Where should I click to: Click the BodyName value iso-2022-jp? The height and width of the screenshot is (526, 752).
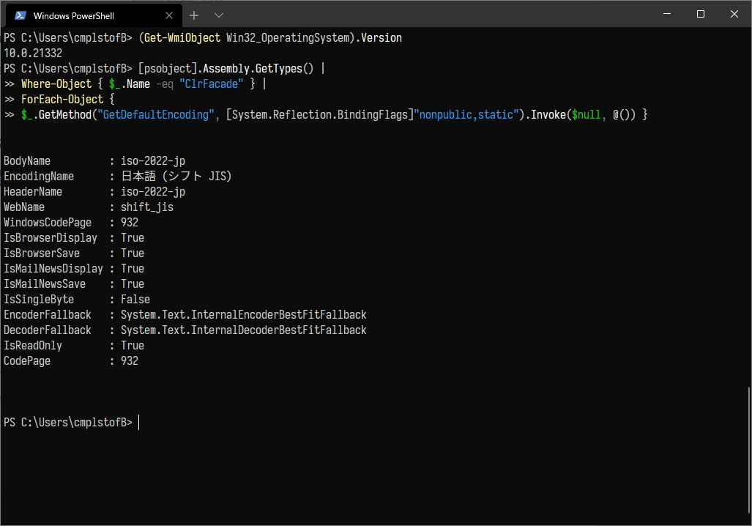tap(152, 161)
